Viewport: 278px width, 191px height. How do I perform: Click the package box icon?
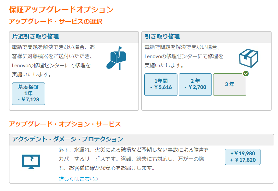[x=248, y=58]
